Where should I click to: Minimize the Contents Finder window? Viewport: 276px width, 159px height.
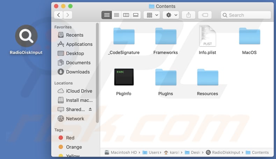pyautogui.click(x=63, y=6)
